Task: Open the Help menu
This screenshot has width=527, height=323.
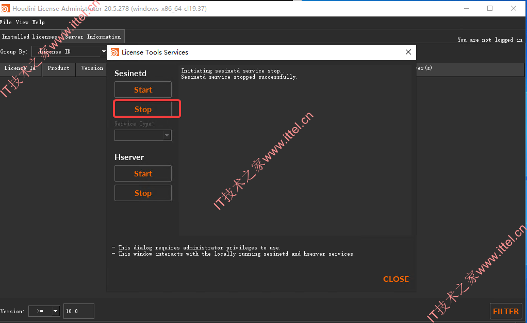Action: click(x=38, y=22)
